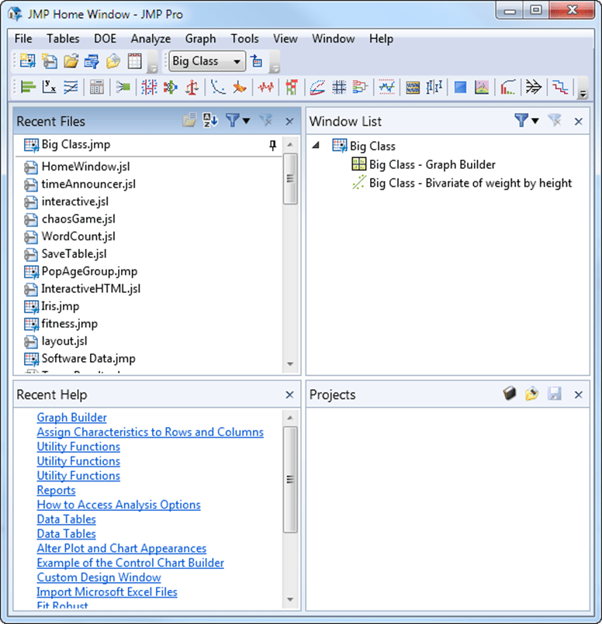Open the Big Class data table dropdown
The width and height of the screenshot is (602, 624).
point(207,61)
